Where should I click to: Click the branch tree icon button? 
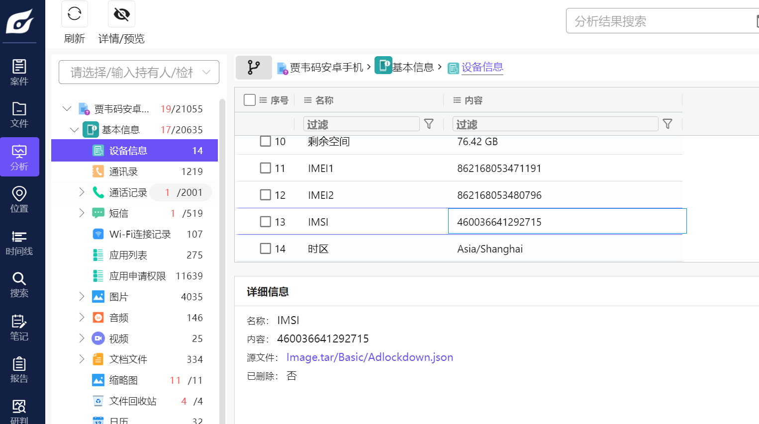(x=254, y=68)
